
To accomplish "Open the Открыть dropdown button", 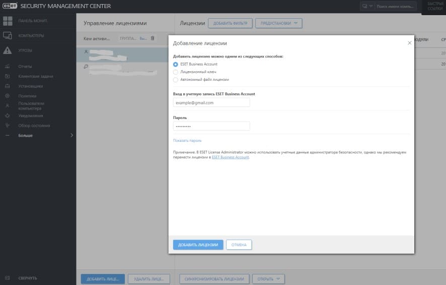I will pyautogui.click(x=268, y=279).
